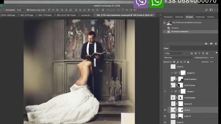Switch to the DSC_7735.psd document tab

point(45,15)
